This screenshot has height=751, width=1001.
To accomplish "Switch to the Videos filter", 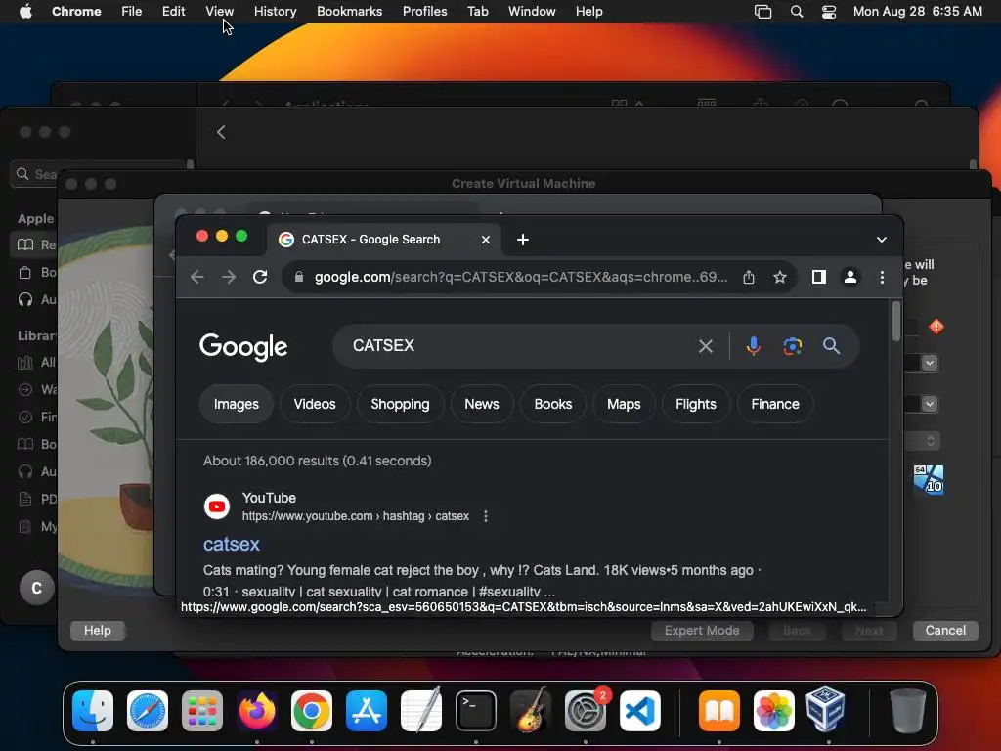I will (x=315, y=404).
